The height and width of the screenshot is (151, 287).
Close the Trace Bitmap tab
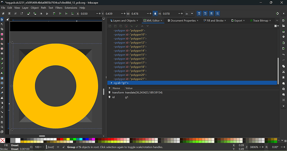(x=270, y=20)
